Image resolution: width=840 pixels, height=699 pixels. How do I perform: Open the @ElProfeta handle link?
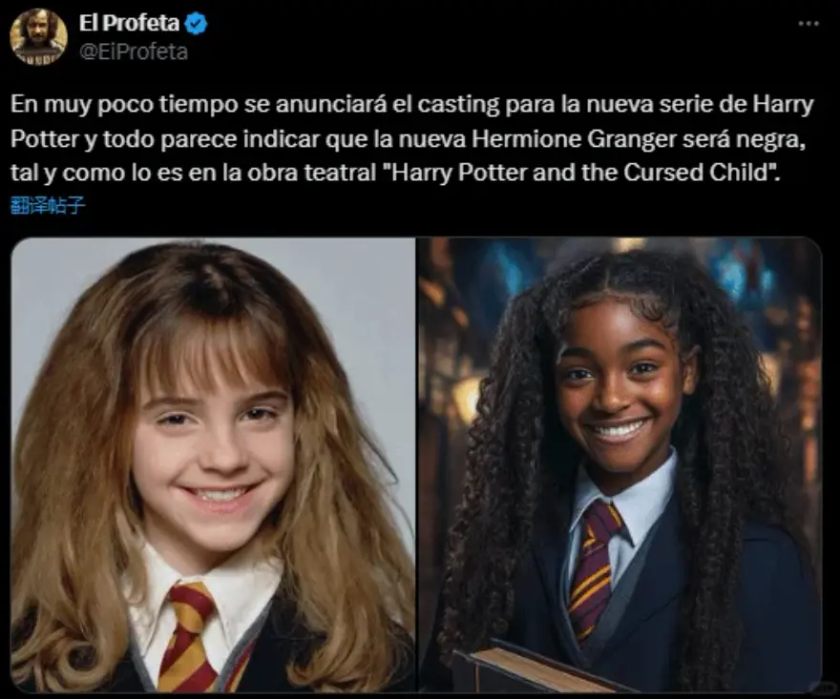coord(134,51)
